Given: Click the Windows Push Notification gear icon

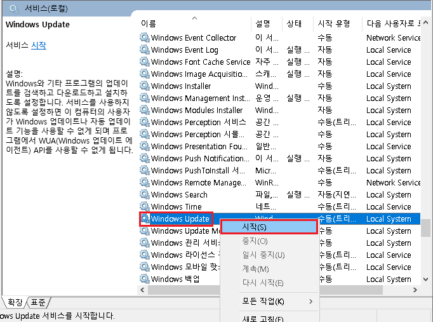Looking at the screenshot, I should (x=144, y=158).
